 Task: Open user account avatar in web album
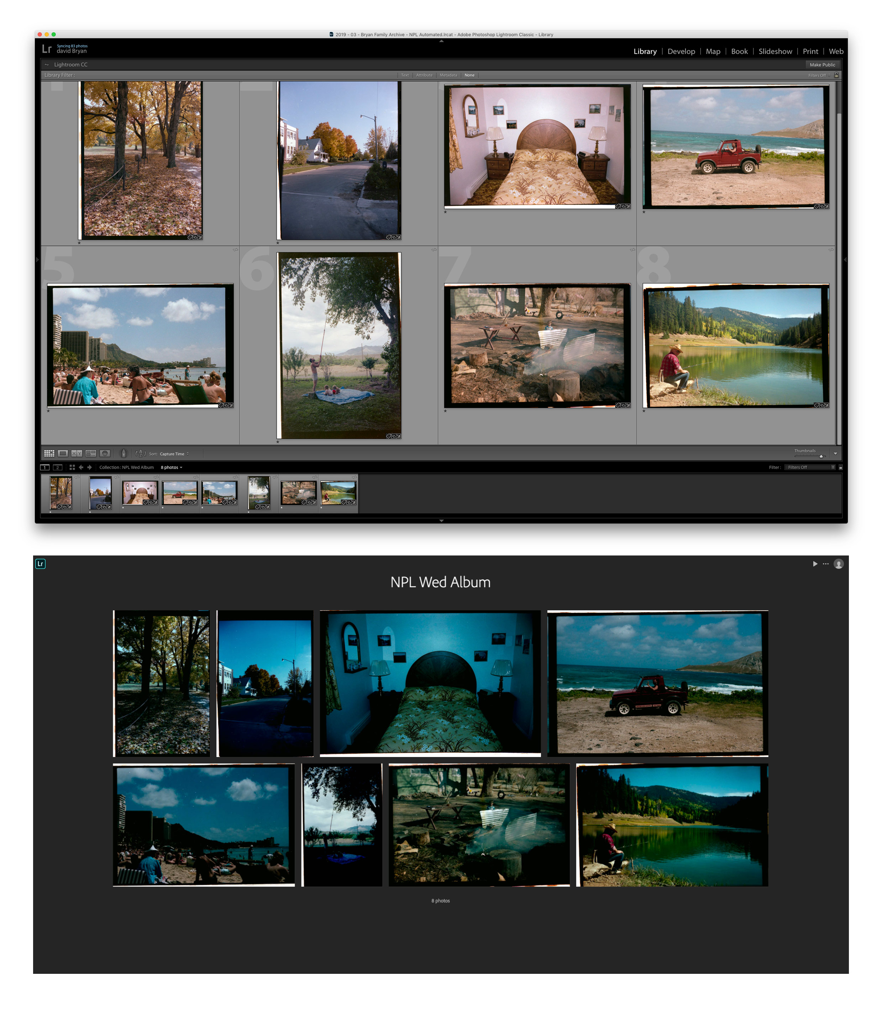839,564
